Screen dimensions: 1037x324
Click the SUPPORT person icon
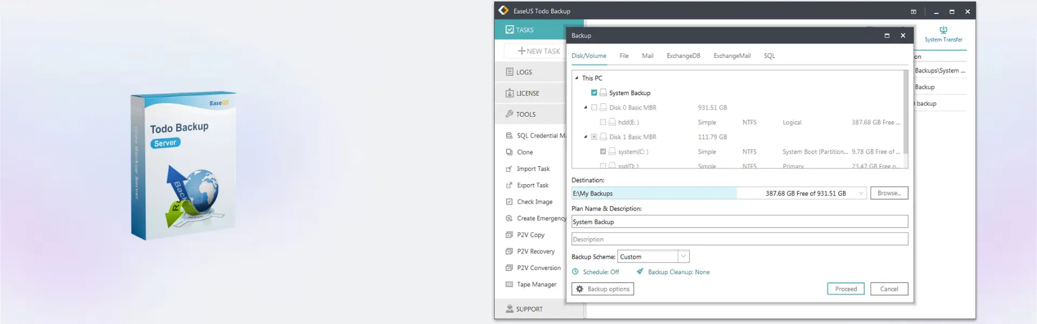509,309
